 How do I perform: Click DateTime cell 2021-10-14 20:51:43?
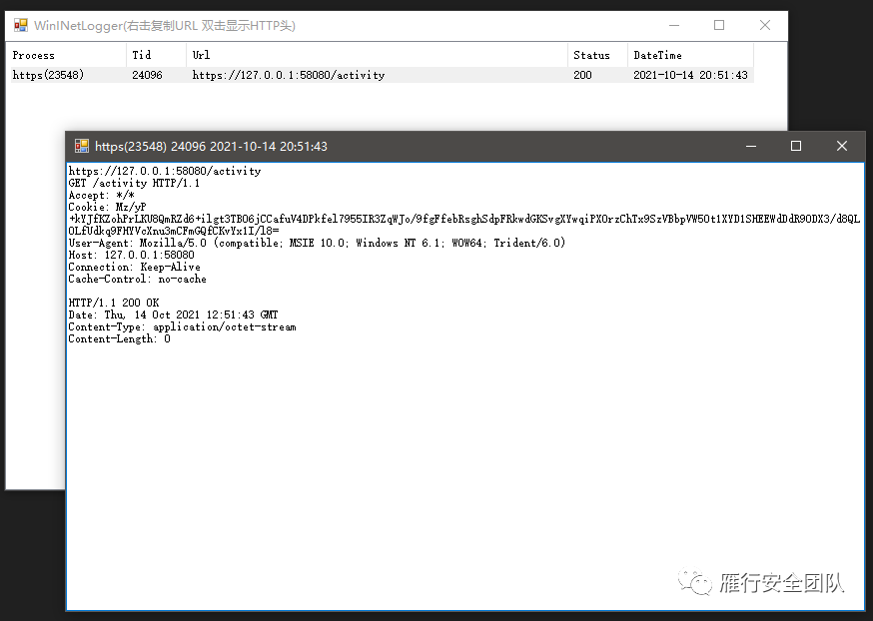point(690,75)
